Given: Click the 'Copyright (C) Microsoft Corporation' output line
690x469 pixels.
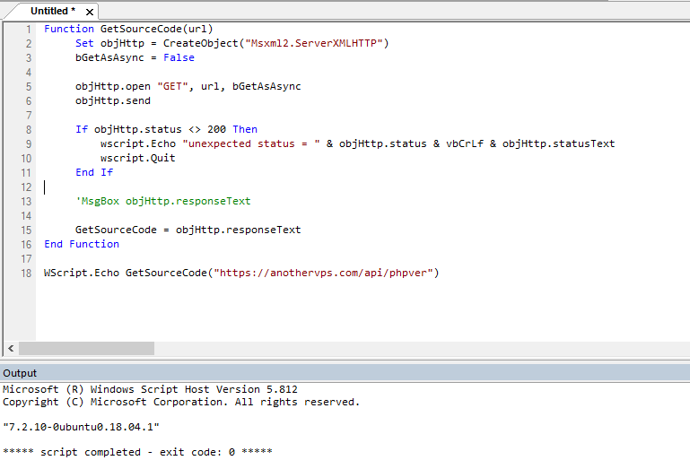Looking at the screenshot, I should [181, 402].
